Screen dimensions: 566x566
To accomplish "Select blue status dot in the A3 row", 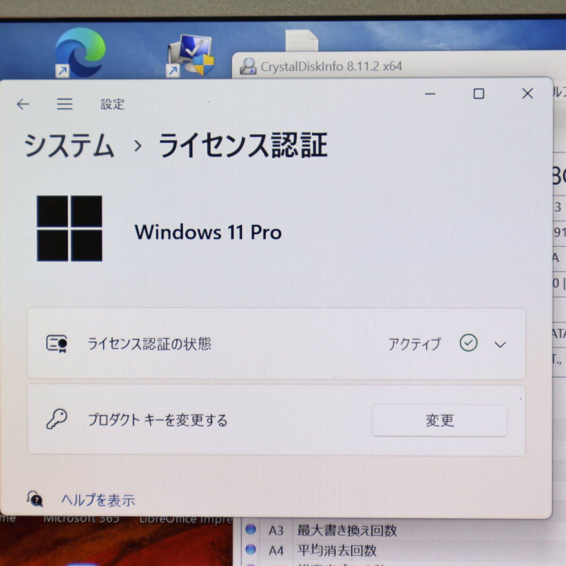I will [251, 530].
